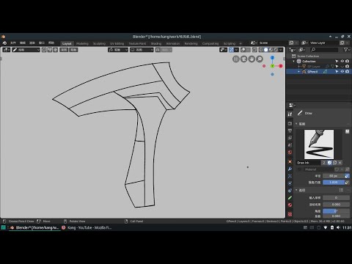Open the Object Constraints properties tab
352x264 pixels.
coord(290,191)
